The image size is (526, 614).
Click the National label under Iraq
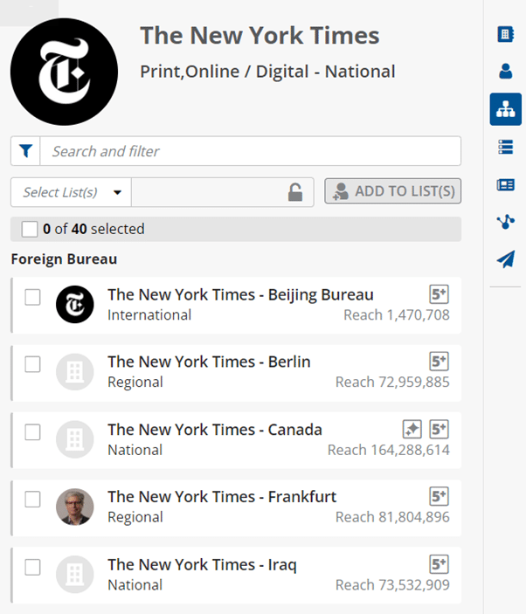[135, 585]
